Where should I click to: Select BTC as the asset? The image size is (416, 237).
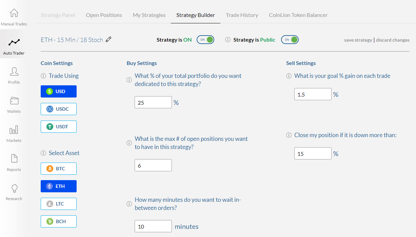click(x=59, y=169)
